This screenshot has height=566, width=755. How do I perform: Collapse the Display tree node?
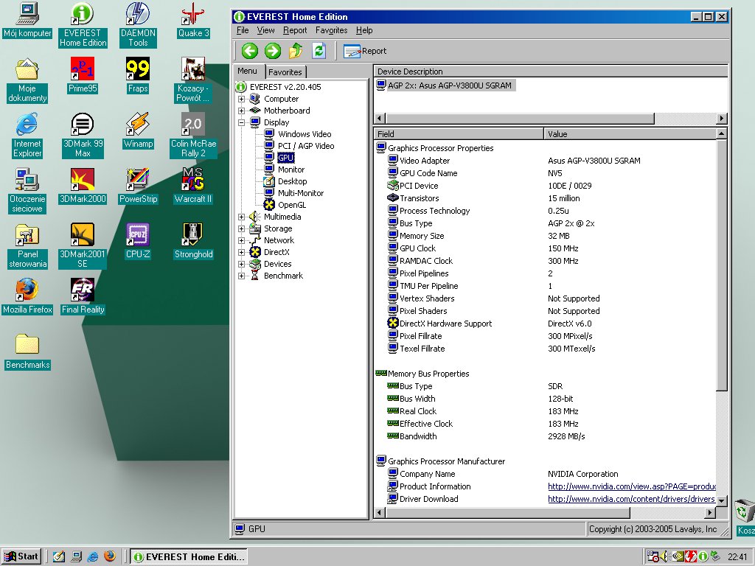click(241, 123)
